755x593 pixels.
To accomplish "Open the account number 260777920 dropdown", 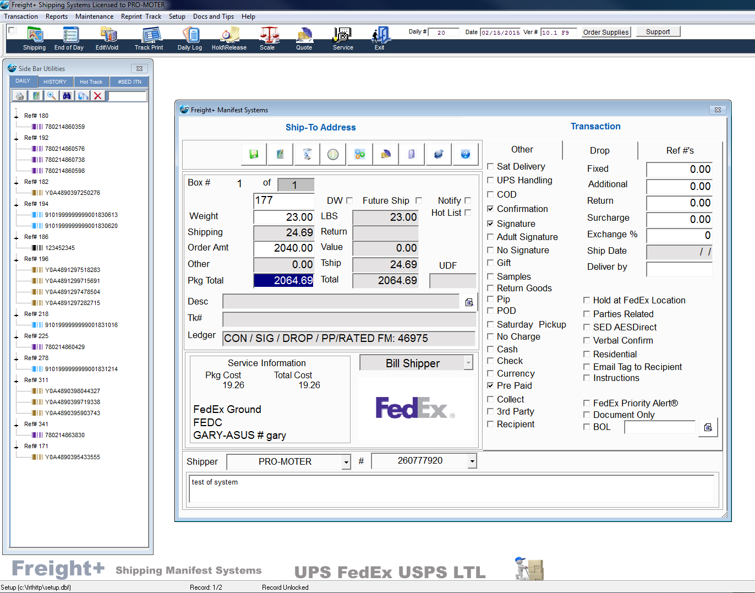I will (472, 461).
